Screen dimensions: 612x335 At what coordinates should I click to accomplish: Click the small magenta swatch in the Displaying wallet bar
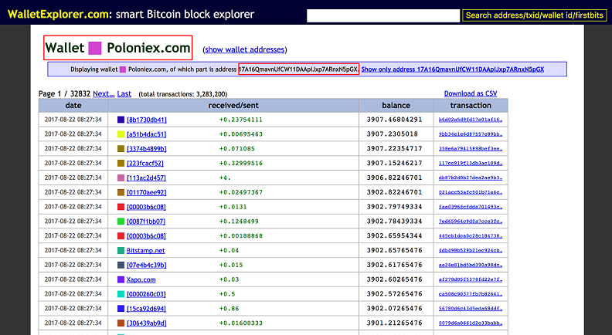(x=123, y=69)
